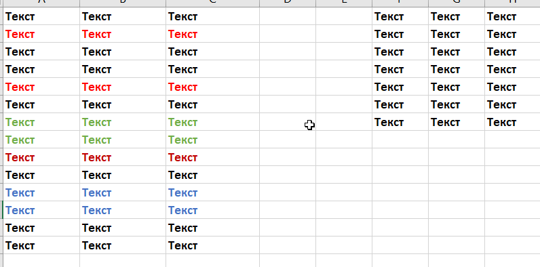This screenshot has width=540, height=267.
Task: Click the lower green Текст cell in column C
Action: pos(212,140)
